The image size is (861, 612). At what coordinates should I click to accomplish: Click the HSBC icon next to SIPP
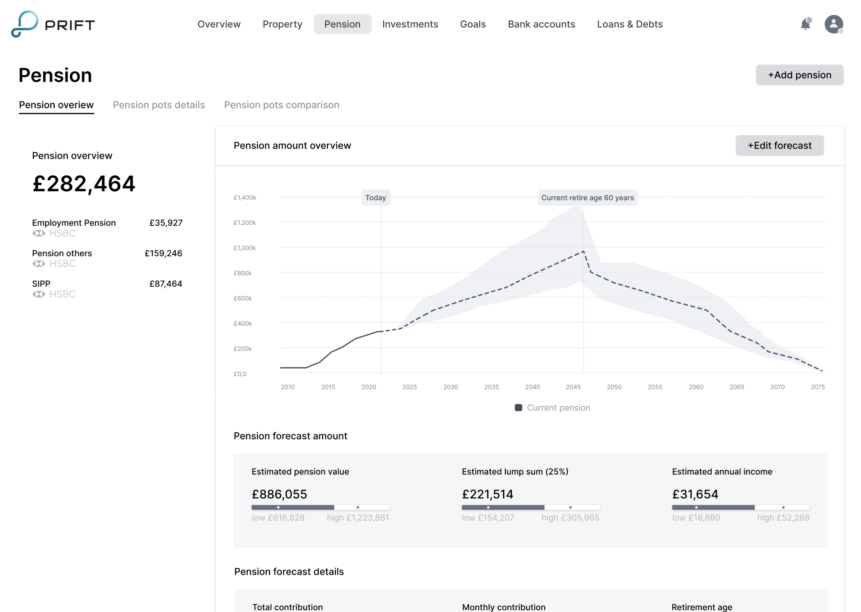[x=39, y=294]
